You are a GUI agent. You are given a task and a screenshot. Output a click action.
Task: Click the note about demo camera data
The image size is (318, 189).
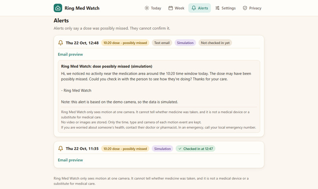coord(120,102)
